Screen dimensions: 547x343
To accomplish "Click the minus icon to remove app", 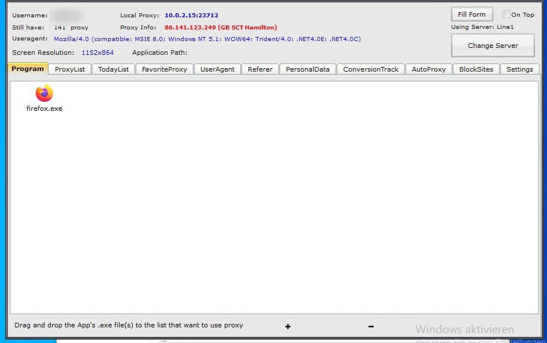I will tap(371, 326).
